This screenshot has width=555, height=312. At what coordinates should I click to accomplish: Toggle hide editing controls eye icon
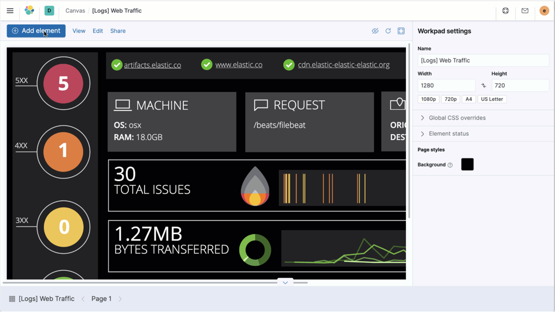[x=375, y=31]
